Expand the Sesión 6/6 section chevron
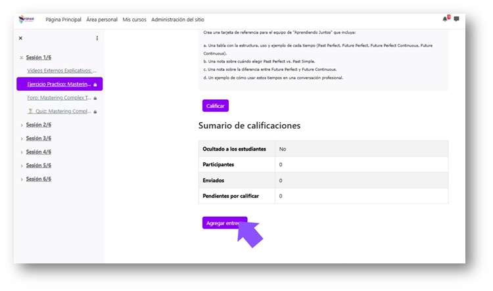Viewport: 493px width, 291px height. point(22,179)
